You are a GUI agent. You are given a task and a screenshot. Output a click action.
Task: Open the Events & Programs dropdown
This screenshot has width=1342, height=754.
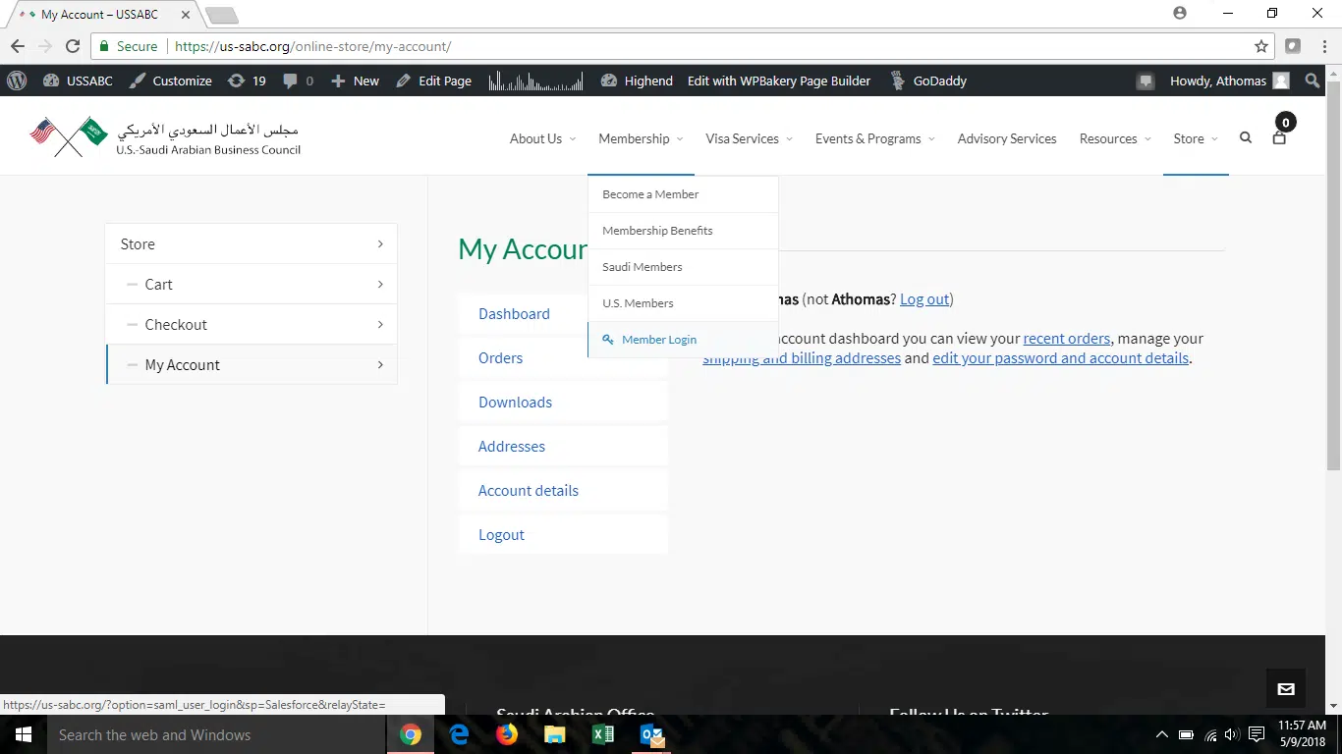874,138
